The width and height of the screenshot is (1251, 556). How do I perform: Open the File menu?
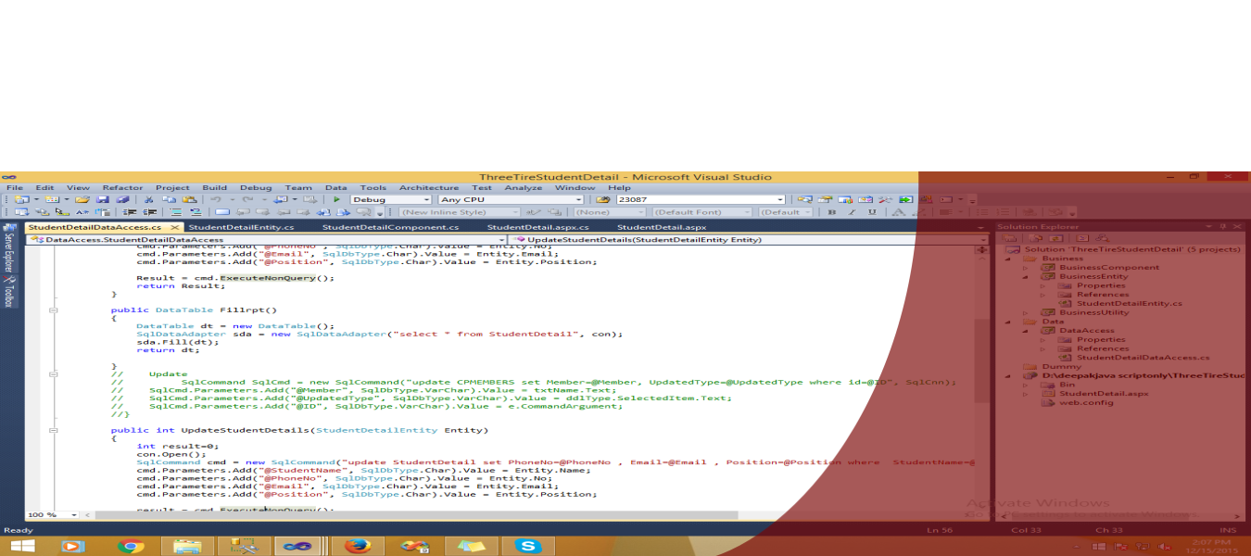click(x=15, y=187)
